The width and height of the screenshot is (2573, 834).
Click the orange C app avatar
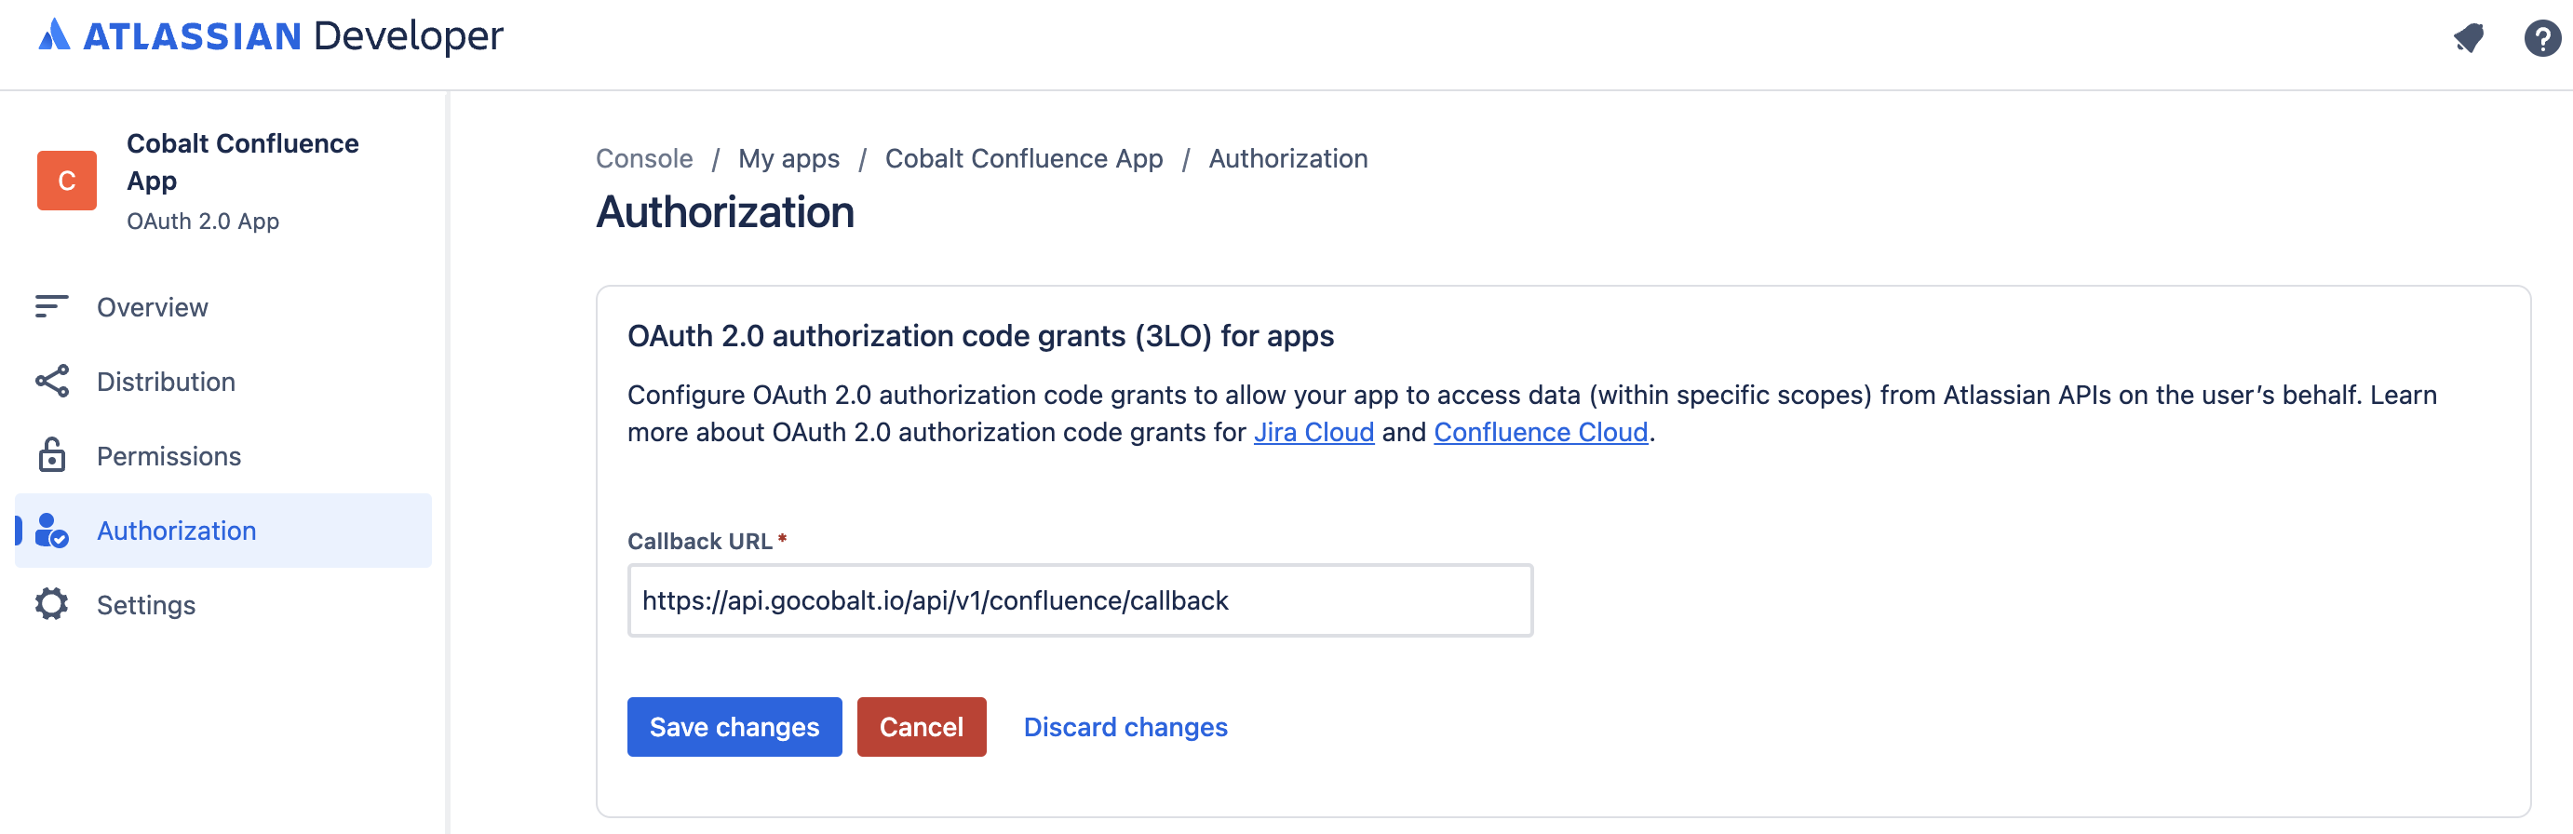coord(66,181)
